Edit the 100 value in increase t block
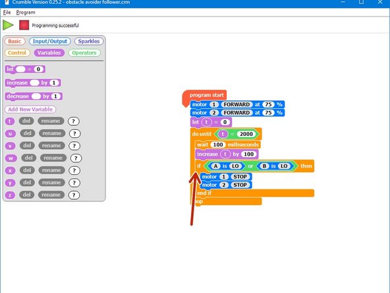390x293 pixels. click(x=249, y=154)
